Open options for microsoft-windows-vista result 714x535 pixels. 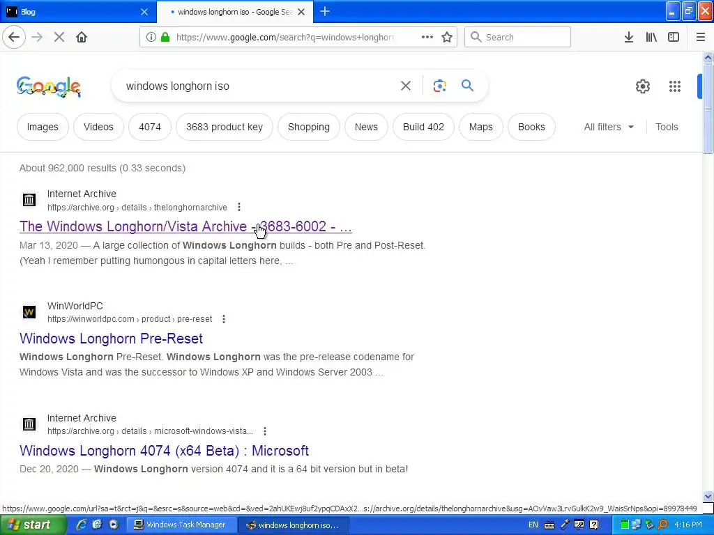click(x=264, y=431)
